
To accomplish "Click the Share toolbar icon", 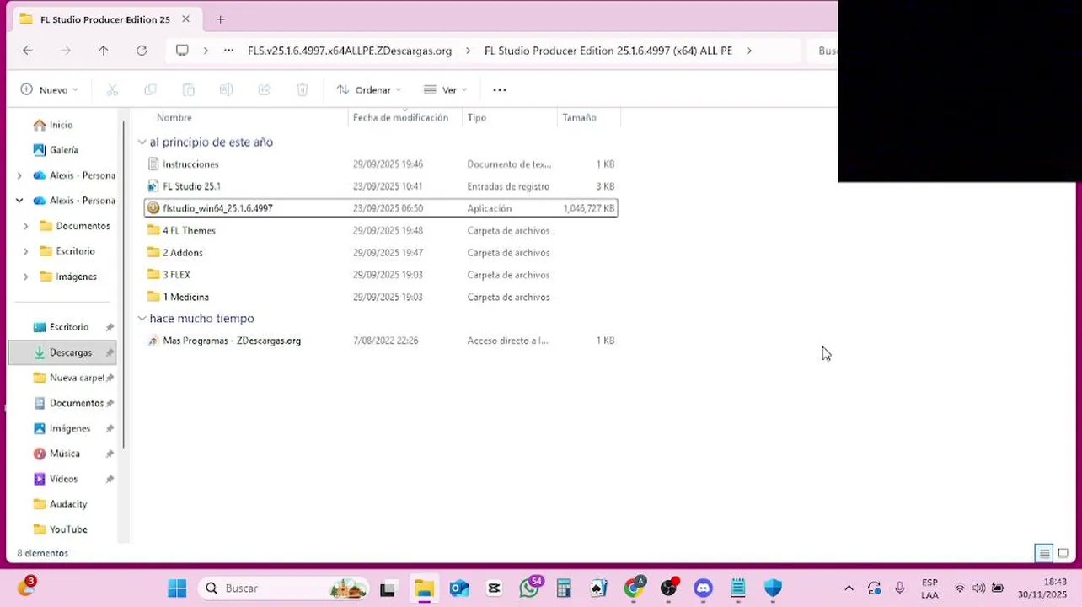I will [x=265, y=89].
